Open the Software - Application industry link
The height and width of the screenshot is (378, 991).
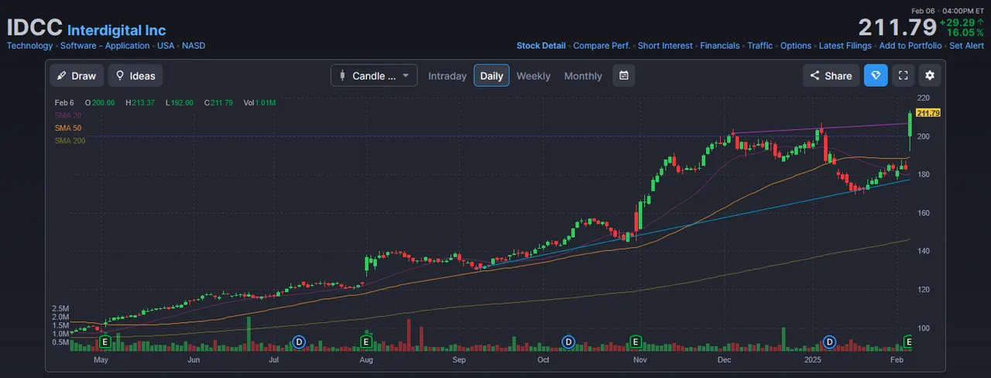[x=105, y=46]
